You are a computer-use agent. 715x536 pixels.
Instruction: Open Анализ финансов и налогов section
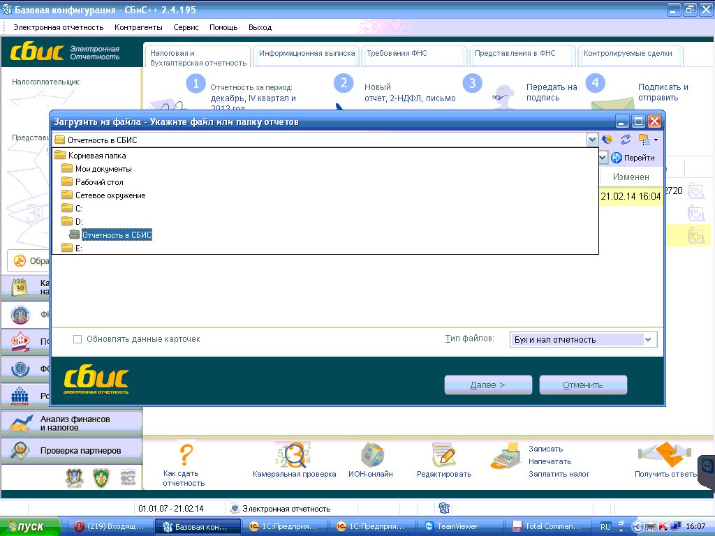click(72, 424)
